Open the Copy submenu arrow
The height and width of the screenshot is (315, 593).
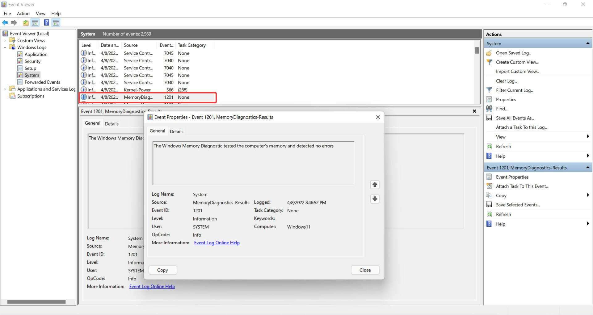pyautogui.click(x=587, y=195)
